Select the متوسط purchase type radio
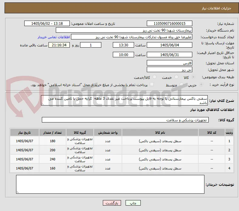Image resolution: width=239 pixels, height=211 pixels. click(x=181, y=84)
